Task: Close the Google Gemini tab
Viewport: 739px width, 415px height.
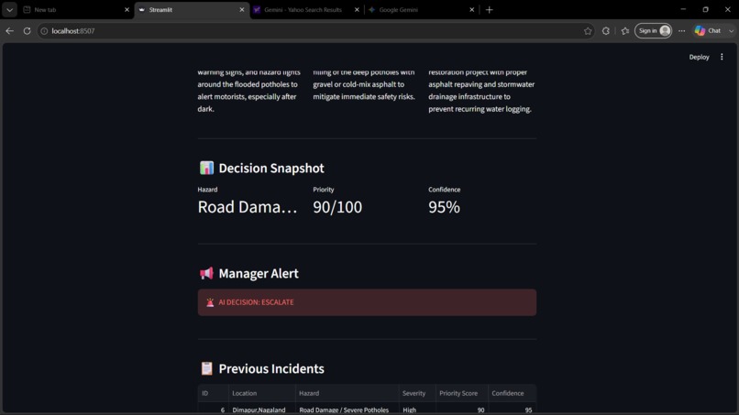Action: [x=472, y=9]
